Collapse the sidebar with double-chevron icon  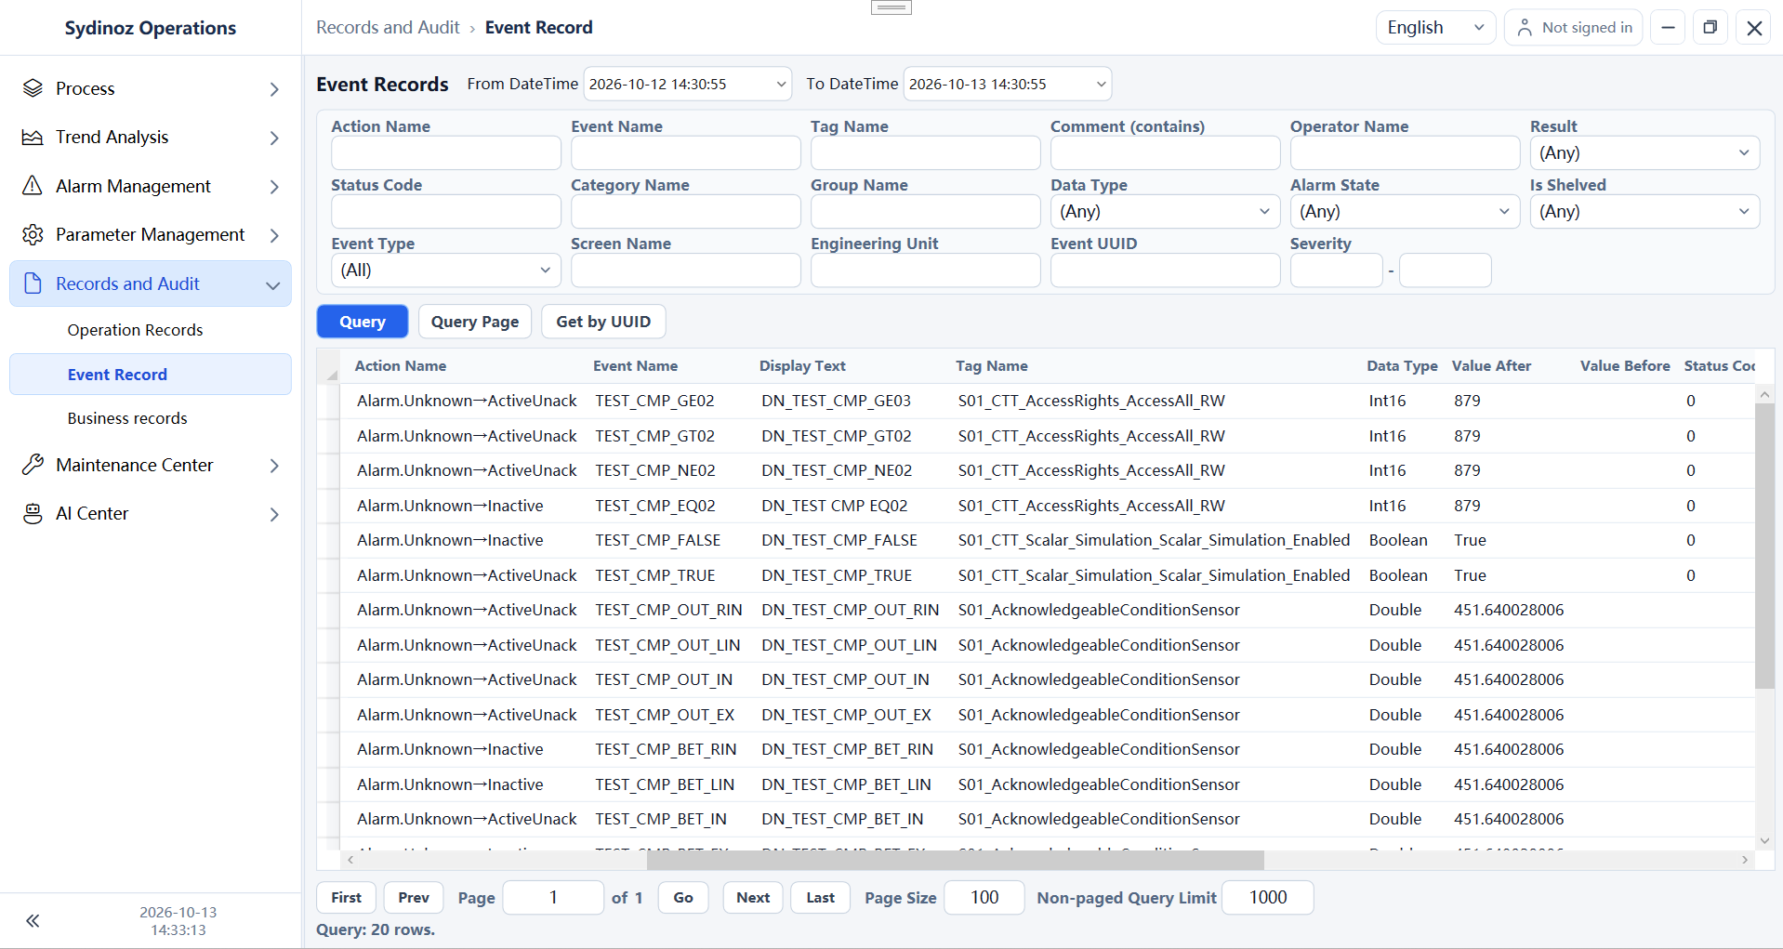(x=33, y=921)
